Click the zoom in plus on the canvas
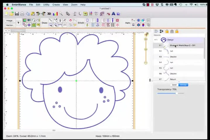Screen dimensions: 210x140 pos(146,39)
